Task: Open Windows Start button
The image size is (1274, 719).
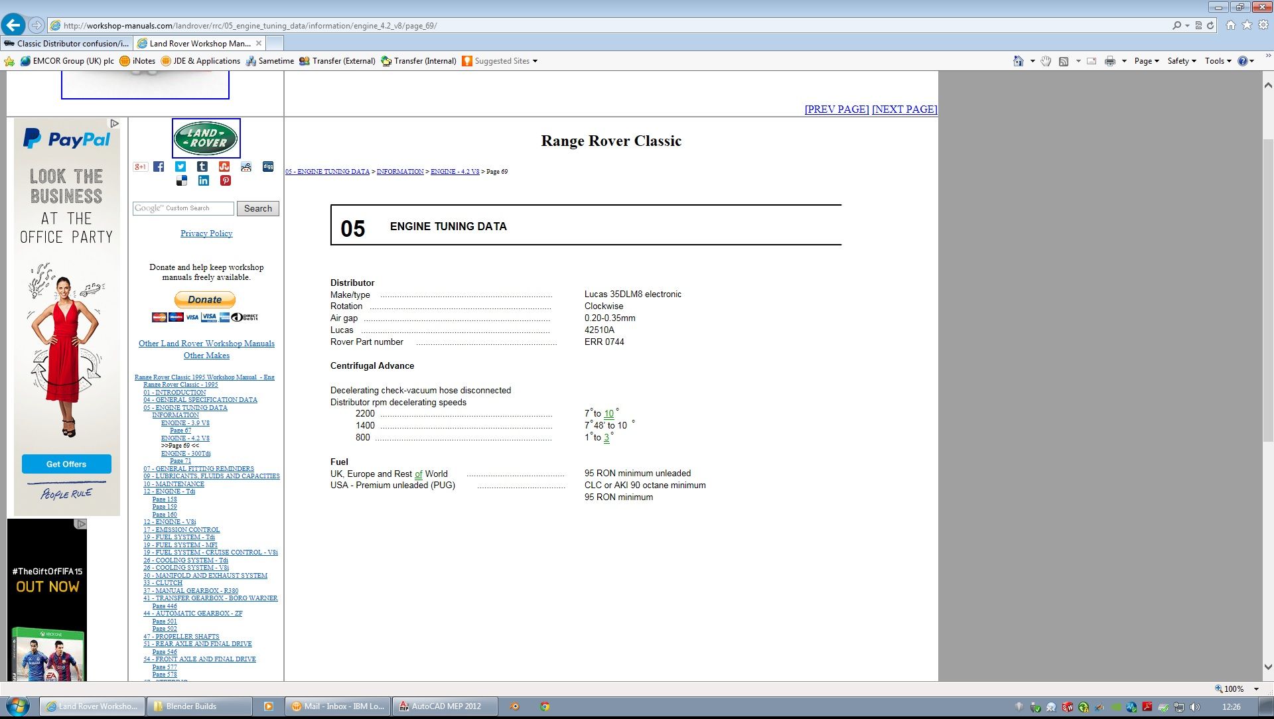Action: [17, 706]
